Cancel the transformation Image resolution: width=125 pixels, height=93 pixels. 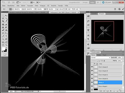point(120,9)
